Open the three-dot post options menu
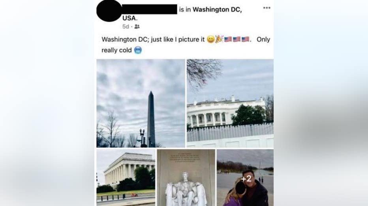368x206 pixels. (267, 8)
